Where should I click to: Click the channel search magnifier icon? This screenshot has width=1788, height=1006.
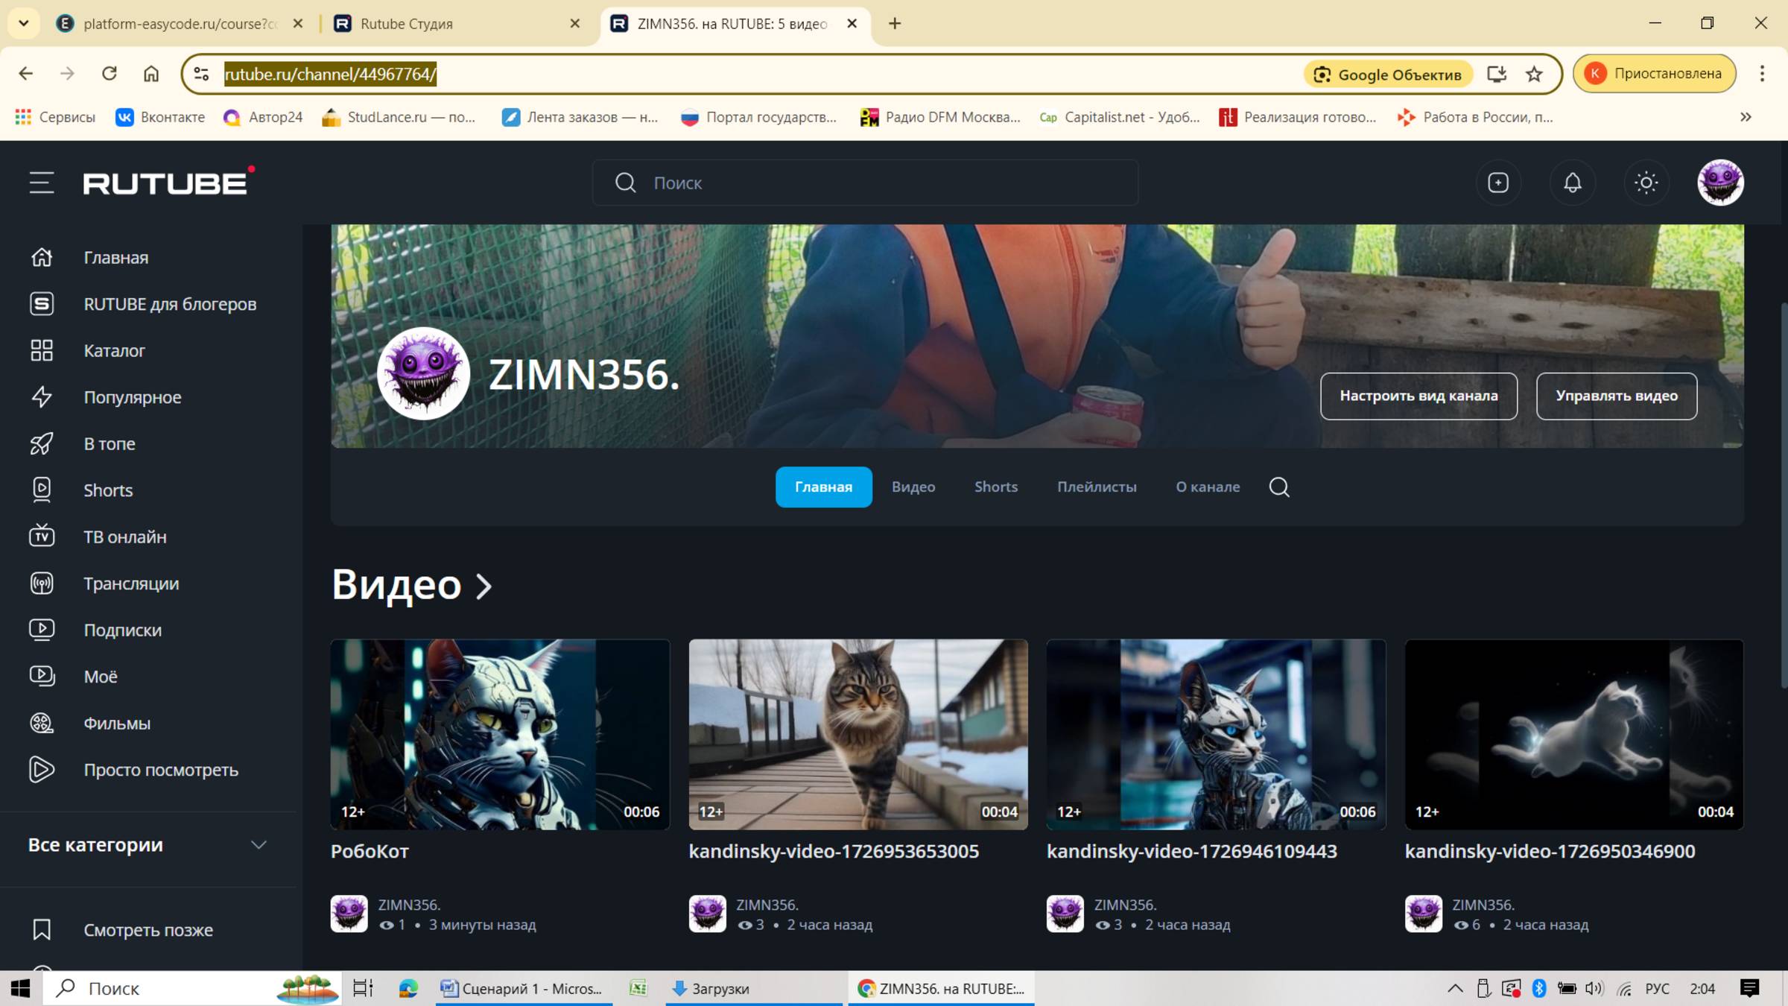(x=1279, y=487)
